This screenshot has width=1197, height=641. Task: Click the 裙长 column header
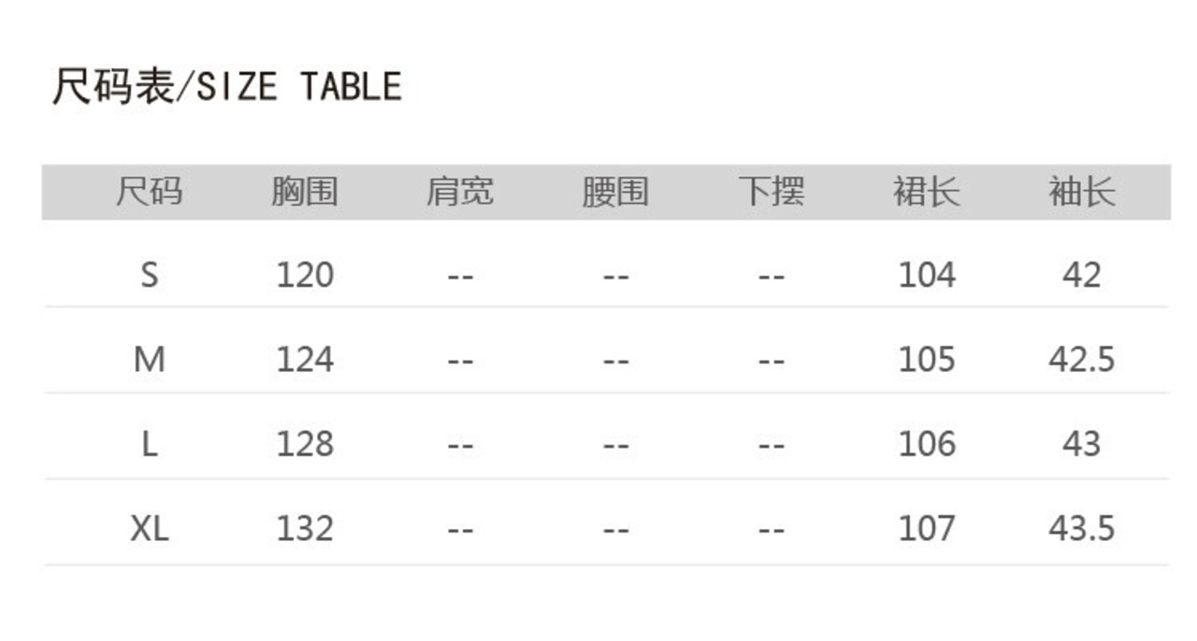[927, 192]
